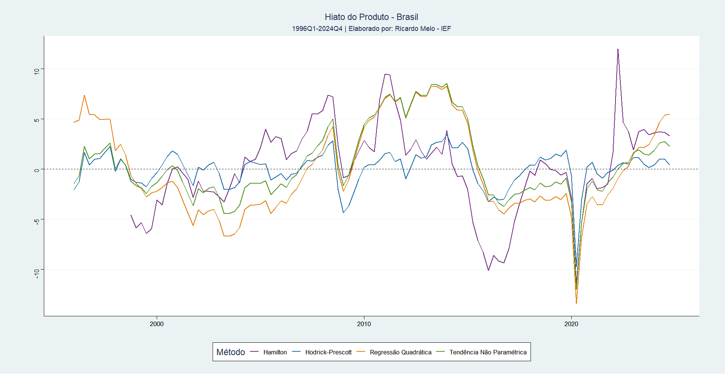This screenshot has width=725, height=374.
Task: Click the 2010 tick label on x-axis
Action: tap(364, 324)
